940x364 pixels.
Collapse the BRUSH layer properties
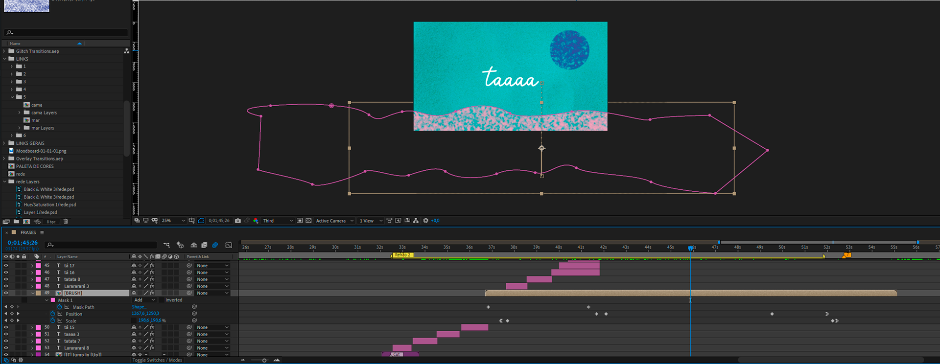(x=33, y=293)
